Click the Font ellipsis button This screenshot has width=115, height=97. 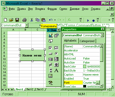point(98,83)
